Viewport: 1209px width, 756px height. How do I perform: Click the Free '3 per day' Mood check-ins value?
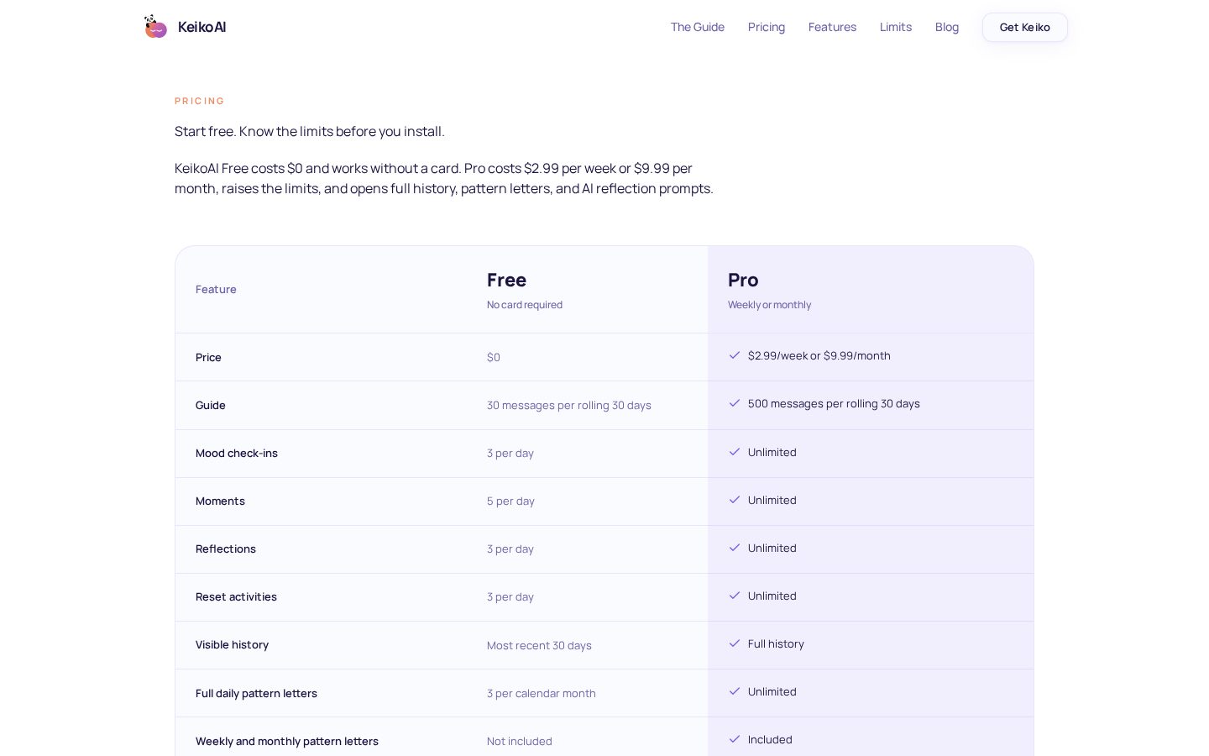(510, 453)
